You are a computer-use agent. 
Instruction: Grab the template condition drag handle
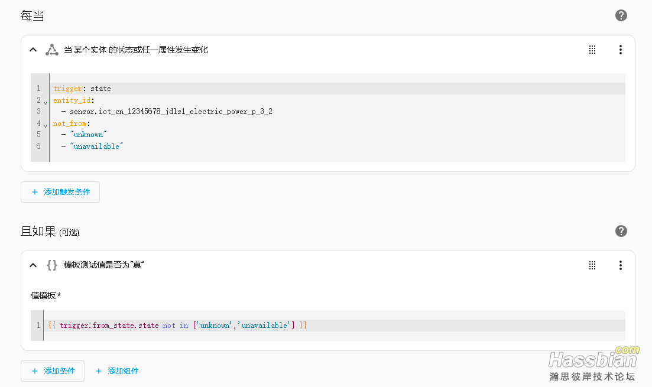(592, 265)
